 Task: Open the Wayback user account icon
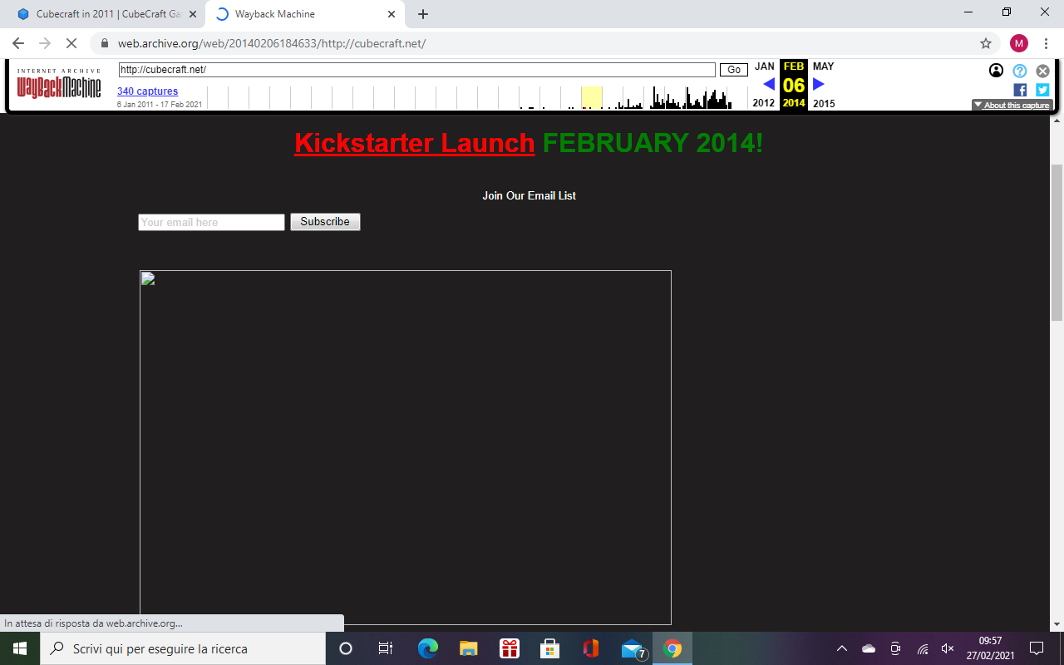[996, 71]
